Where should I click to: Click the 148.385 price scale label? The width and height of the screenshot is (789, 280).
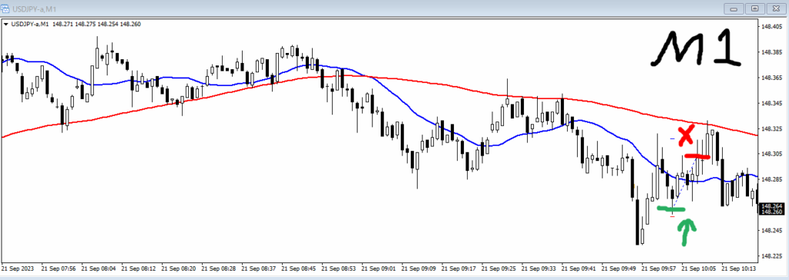pos(772,52)
